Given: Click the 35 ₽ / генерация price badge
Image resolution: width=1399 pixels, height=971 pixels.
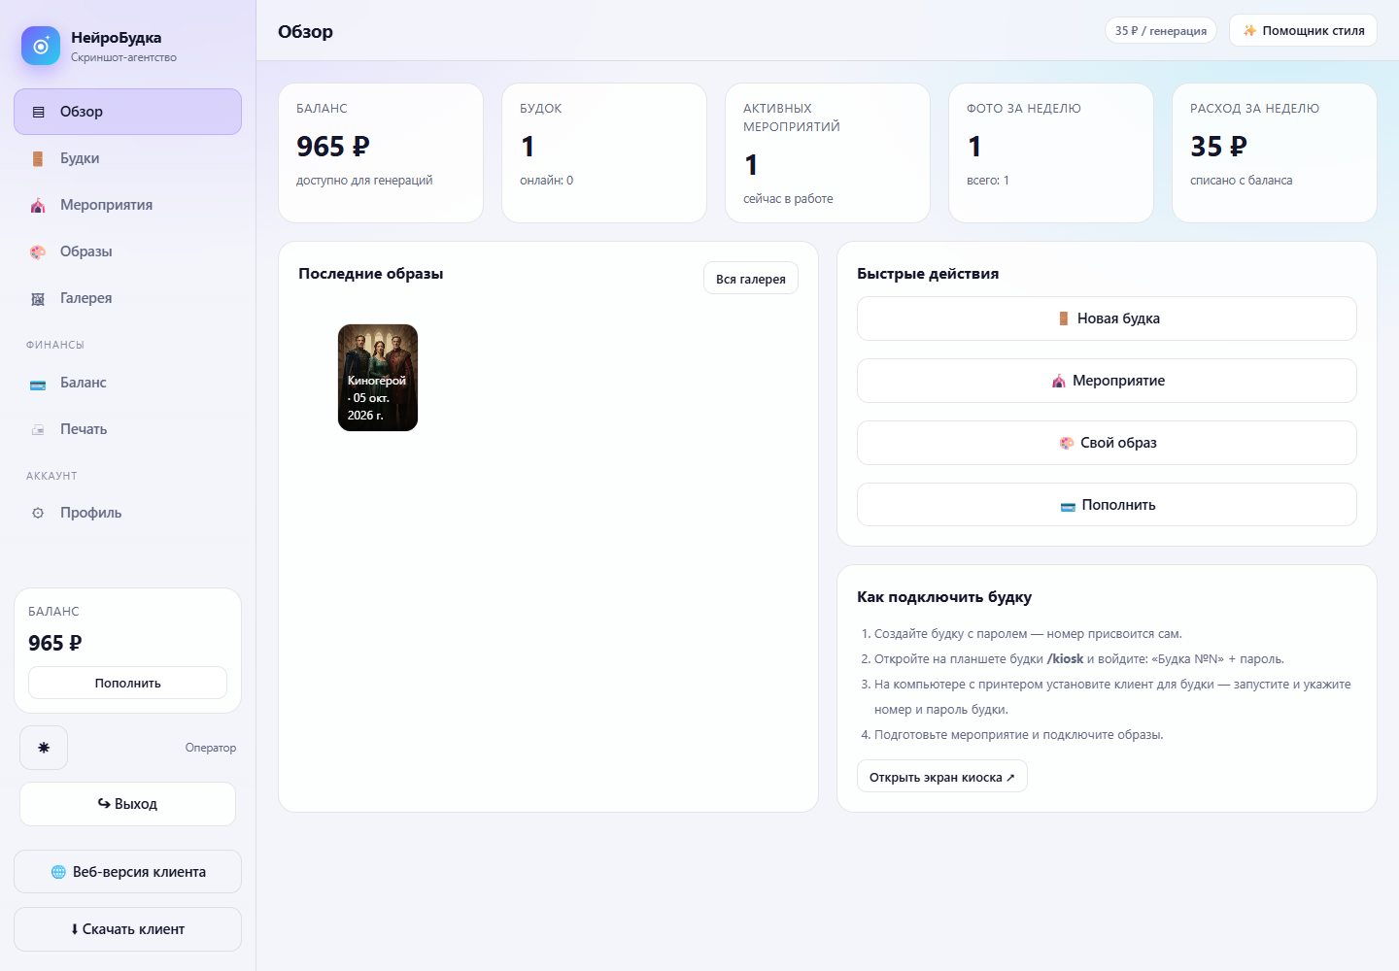Looking at the screenshot, I should coord(1161,30).
